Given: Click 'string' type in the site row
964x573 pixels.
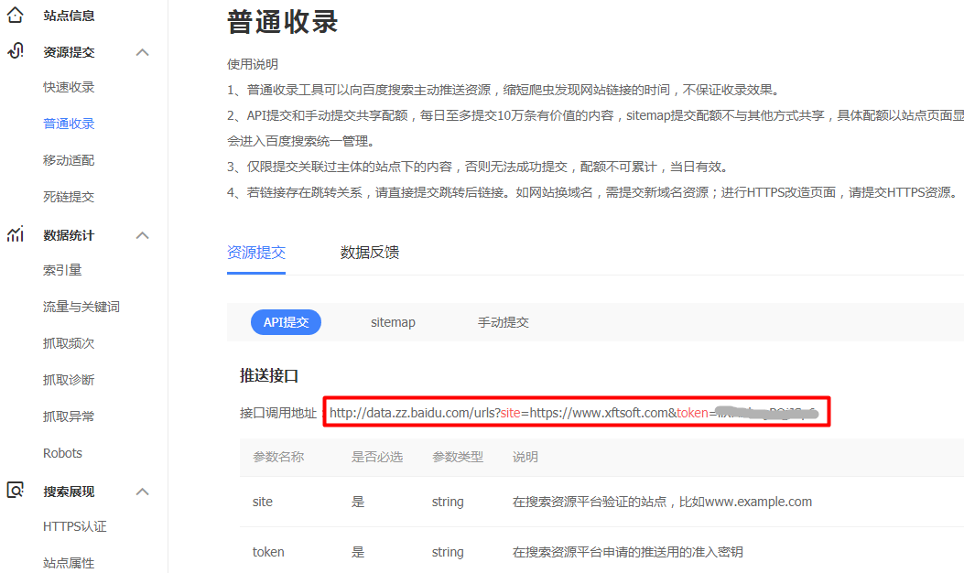Looking at the screenshot, I should tap(448, 502).
